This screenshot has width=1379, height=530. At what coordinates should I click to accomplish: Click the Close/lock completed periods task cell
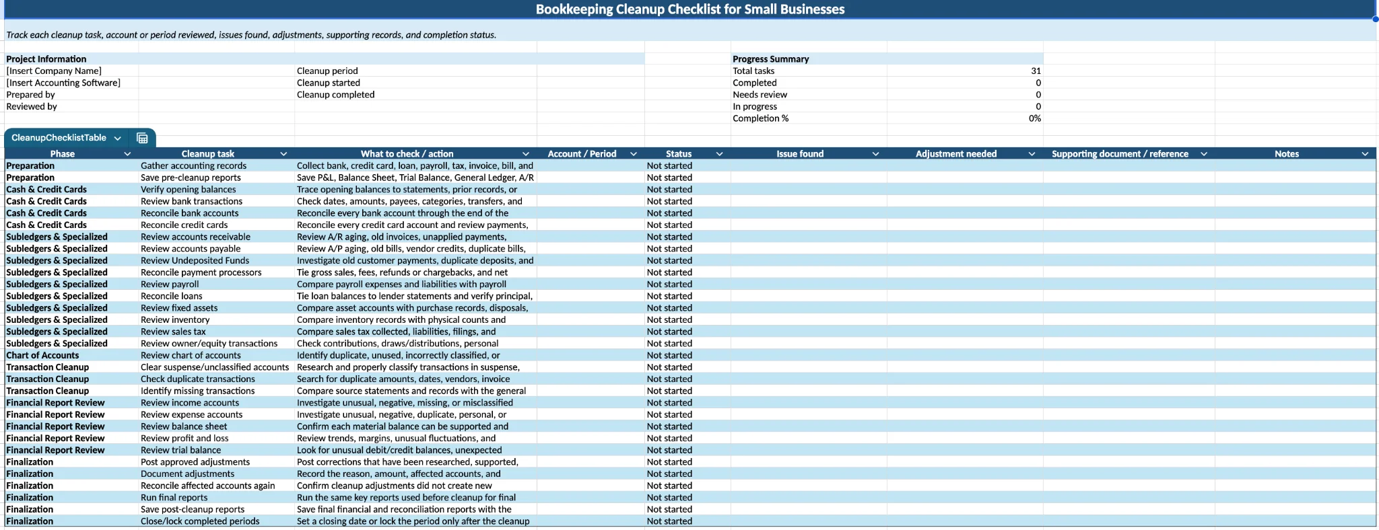pos(216,521)
